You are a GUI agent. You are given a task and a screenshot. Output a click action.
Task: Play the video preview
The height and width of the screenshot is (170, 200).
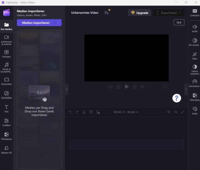pos(127,87)
